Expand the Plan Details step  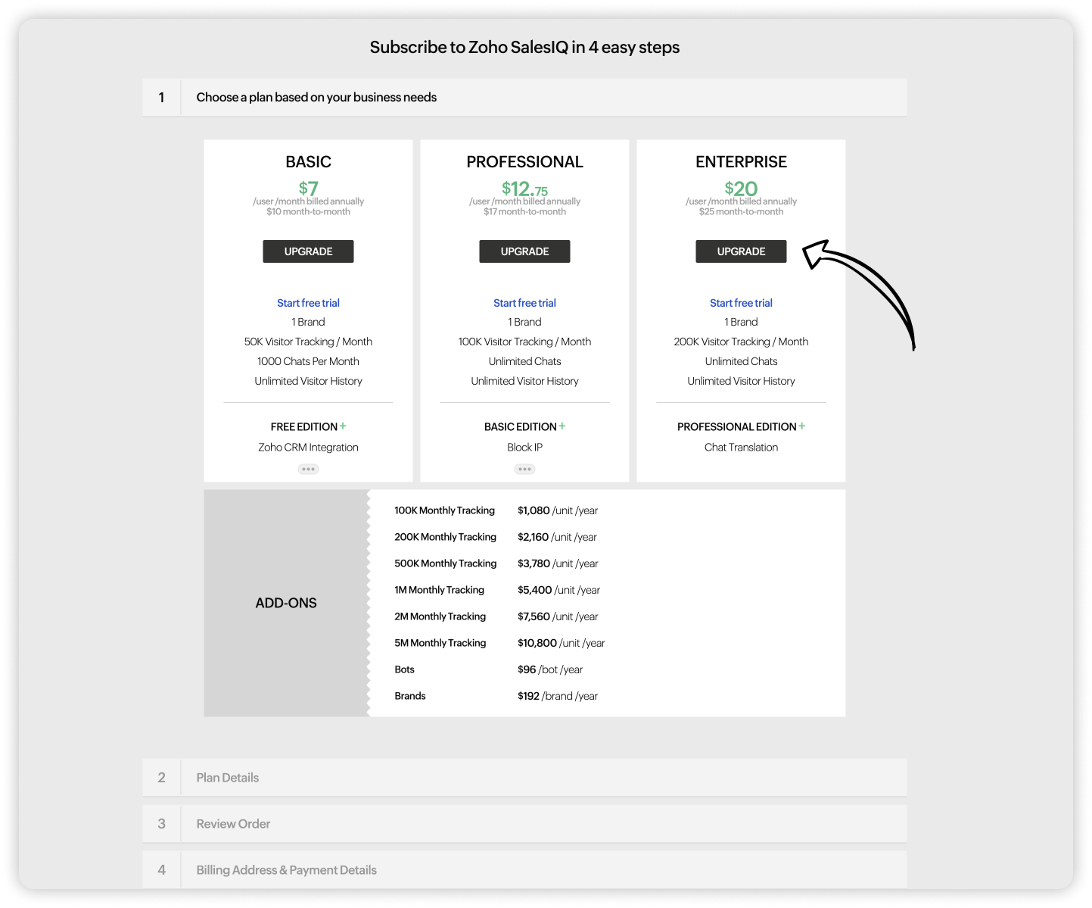[x=524, y=778]
